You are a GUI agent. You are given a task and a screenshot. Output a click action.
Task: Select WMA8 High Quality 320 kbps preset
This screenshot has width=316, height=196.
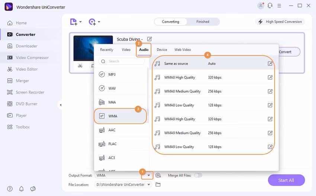pos(213,78)
